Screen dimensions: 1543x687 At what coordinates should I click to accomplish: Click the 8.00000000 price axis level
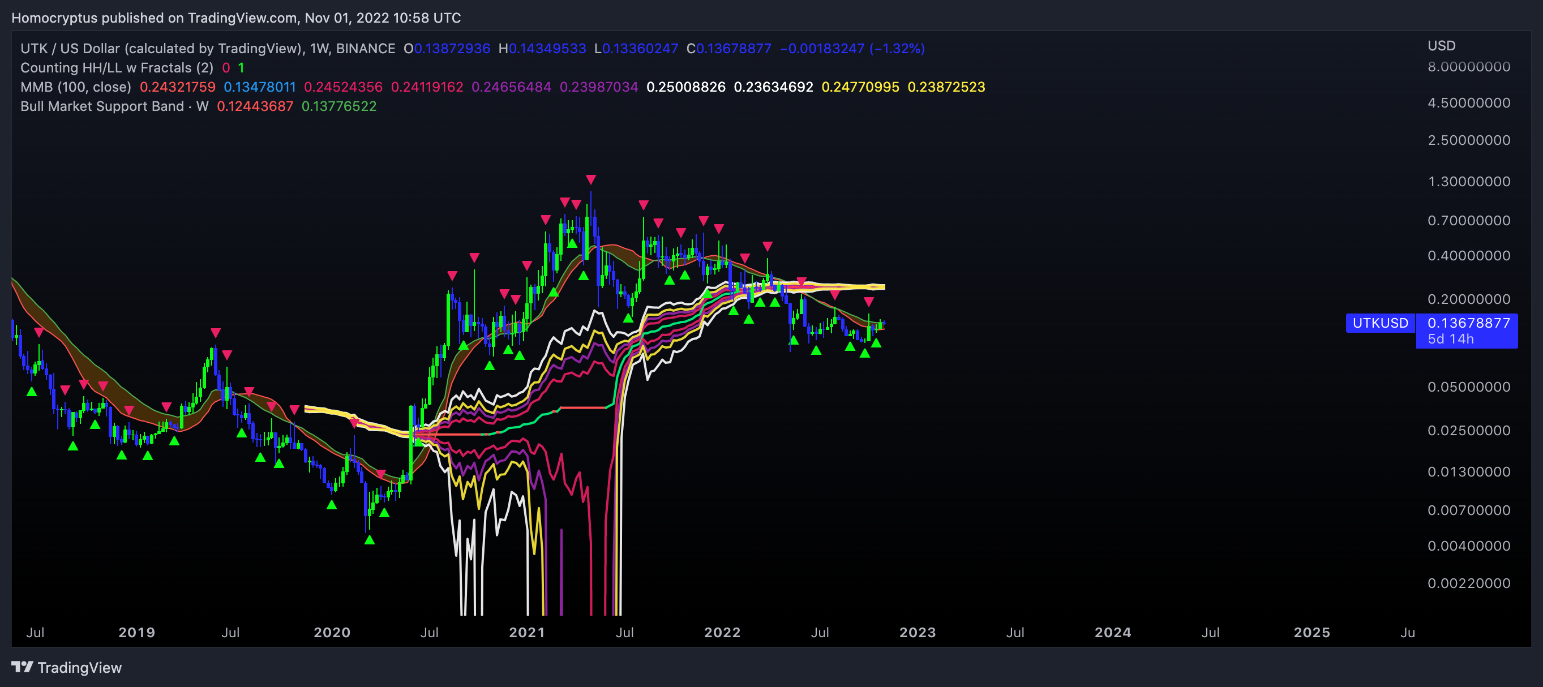(1469, 66)
